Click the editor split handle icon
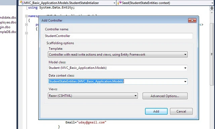 (x=212, y=8)
